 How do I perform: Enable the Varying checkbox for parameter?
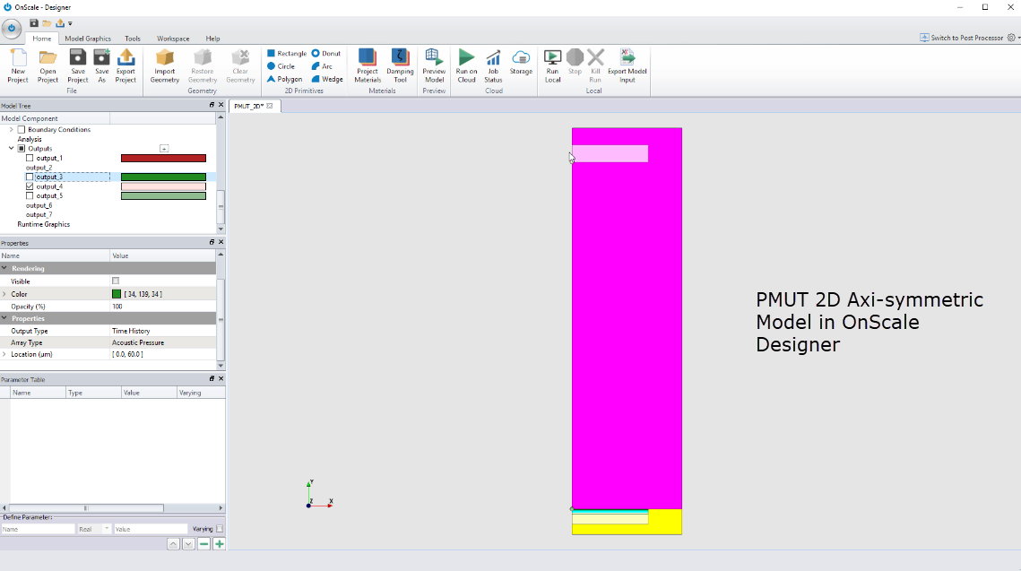220,529
